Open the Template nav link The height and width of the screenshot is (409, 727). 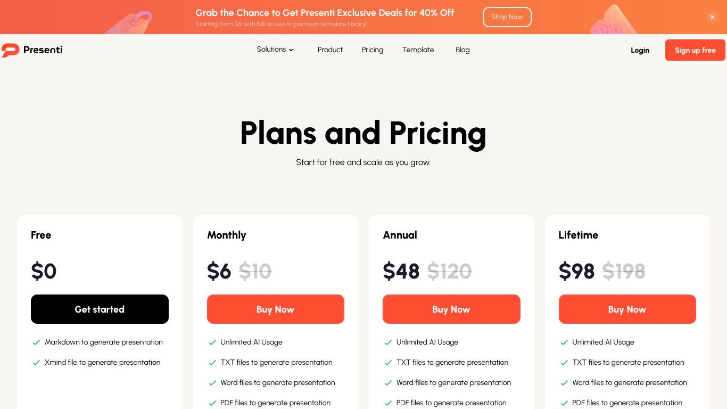click(x=418, y=50)
